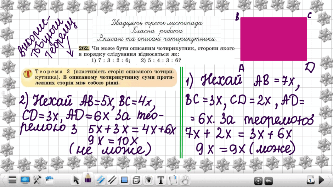Go to next page with play arrow

pos(321,180)
